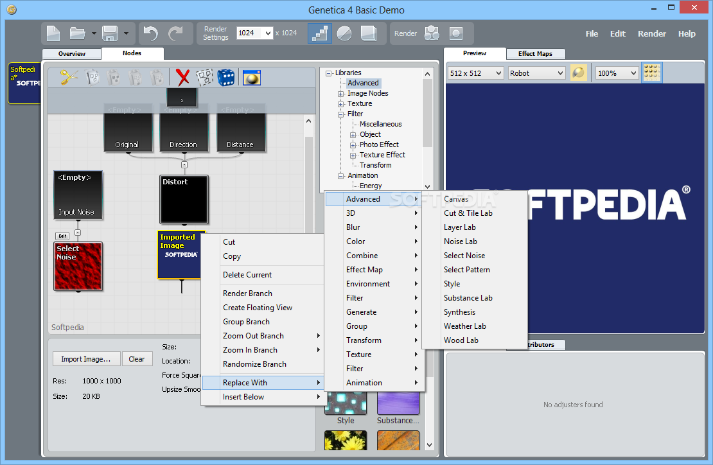Choose Randomize Branch menu entry
Screen dimensions: 713x465
[x=263, y=364]
